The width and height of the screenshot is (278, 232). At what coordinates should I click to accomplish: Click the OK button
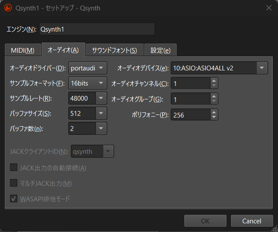pos(205,221)
